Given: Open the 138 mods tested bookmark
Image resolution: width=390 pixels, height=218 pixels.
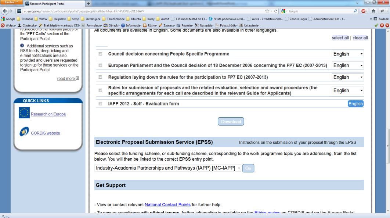Looking at the screenshot, I should pyautogui.click(x=189, y=19).
